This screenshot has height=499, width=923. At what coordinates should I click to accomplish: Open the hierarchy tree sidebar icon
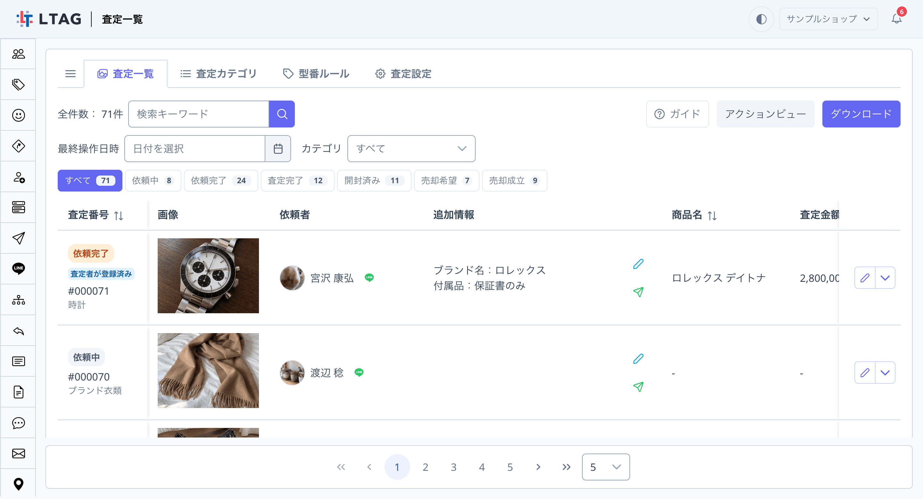tap(18, 299)
